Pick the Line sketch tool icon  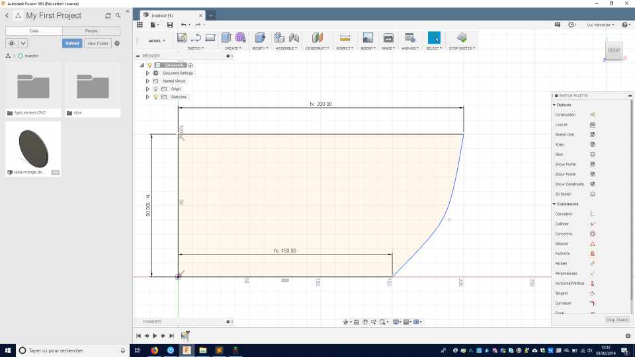coord(196,38)
